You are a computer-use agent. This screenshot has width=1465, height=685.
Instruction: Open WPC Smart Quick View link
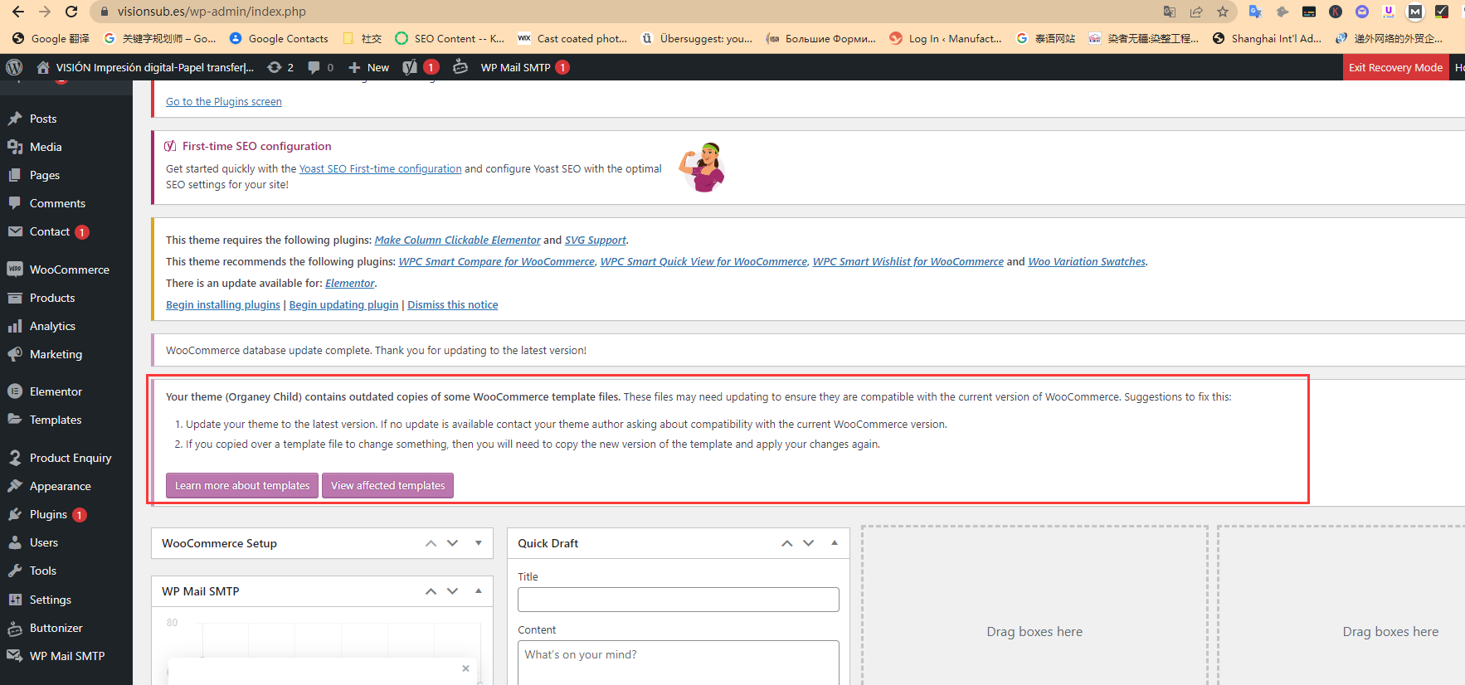[703, 261]
